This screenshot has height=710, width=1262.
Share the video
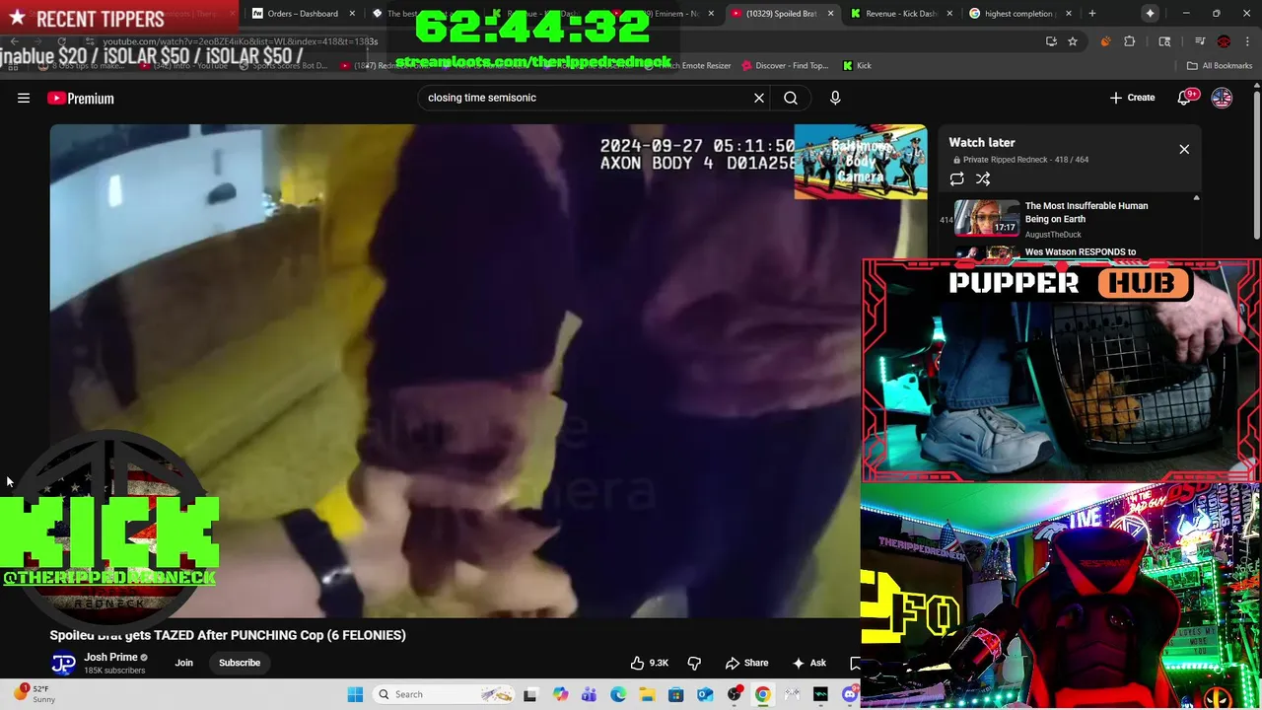point(746,663)
